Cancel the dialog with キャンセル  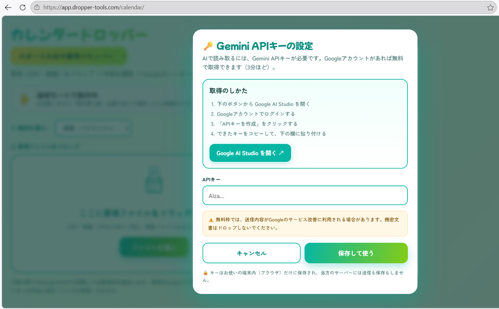tap(252, 253)
